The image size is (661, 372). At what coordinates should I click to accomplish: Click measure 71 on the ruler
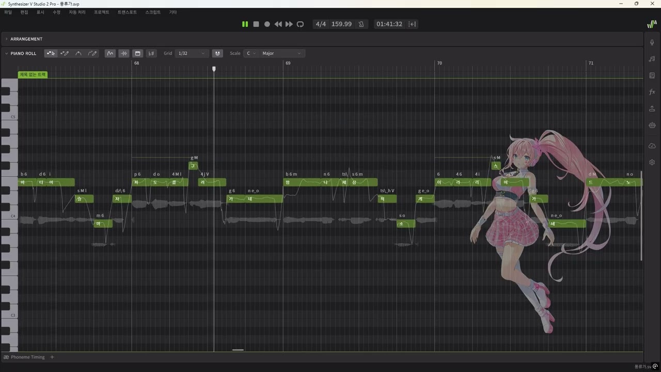[591, 63]
